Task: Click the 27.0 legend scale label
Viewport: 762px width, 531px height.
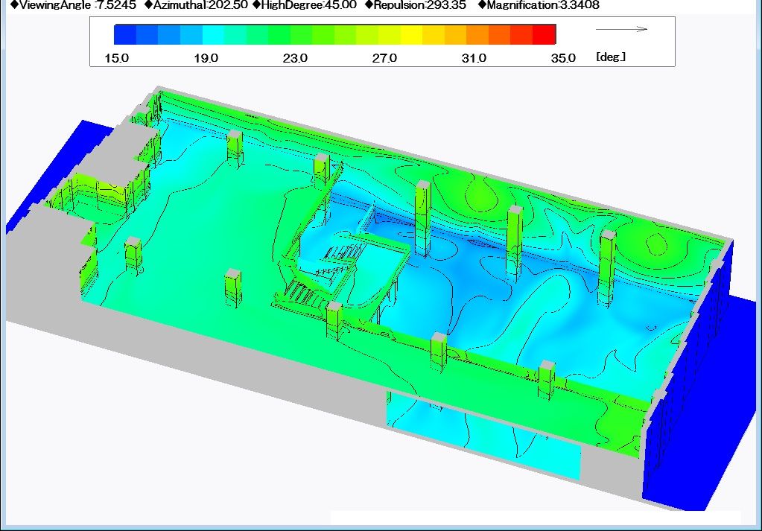Action: click(384, 58)
